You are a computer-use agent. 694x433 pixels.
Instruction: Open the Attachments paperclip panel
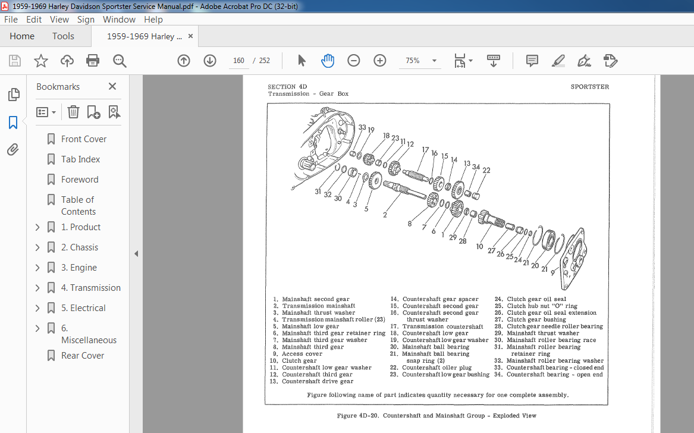coord(13,150)
